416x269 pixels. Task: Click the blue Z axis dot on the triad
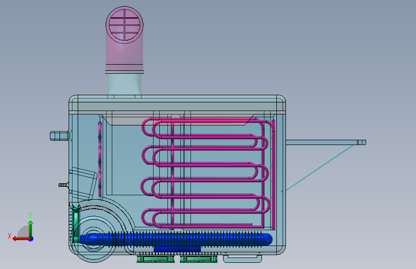point(31,239)
